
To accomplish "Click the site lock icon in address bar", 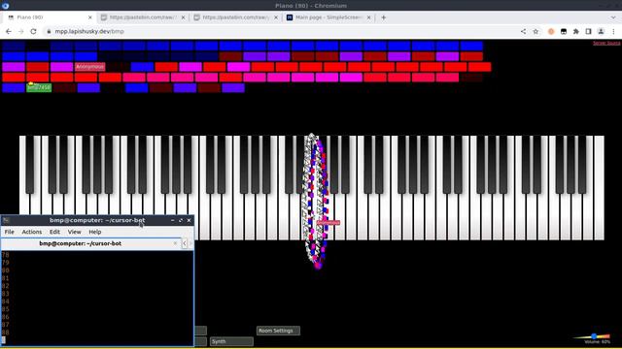I will (x=49, y=31).
